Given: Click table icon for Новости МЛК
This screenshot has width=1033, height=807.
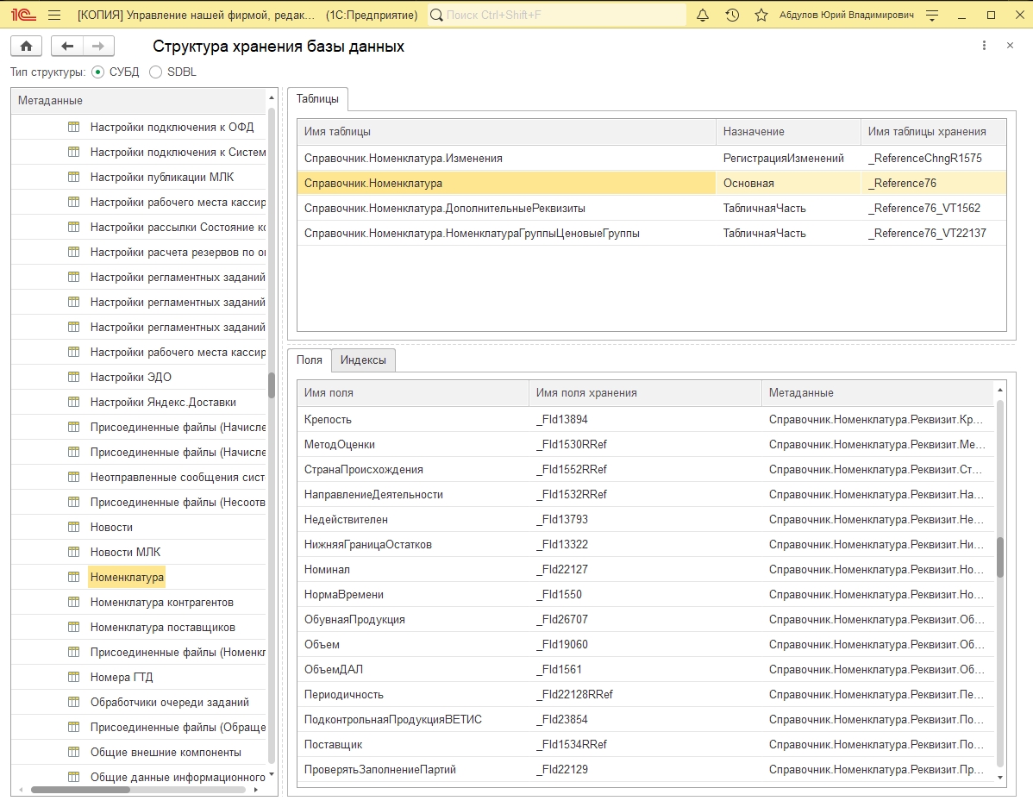Looking at the screenshot, I should click(x=74, y=553).
